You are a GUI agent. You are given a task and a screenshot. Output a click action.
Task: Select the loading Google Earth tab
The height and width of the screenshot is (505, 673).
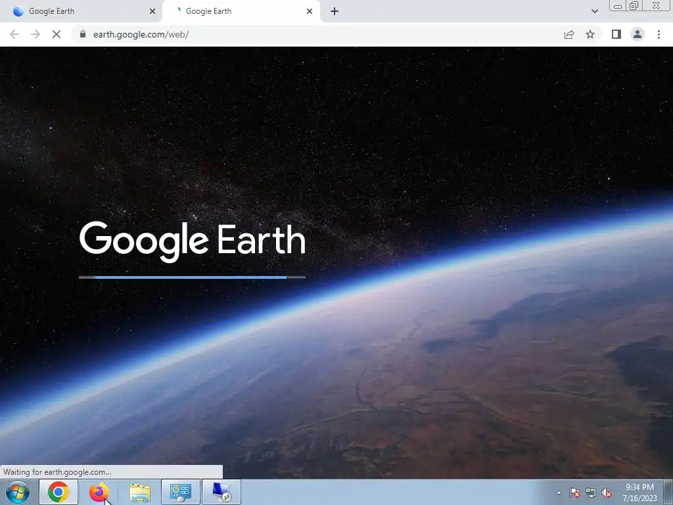(241, 11)
